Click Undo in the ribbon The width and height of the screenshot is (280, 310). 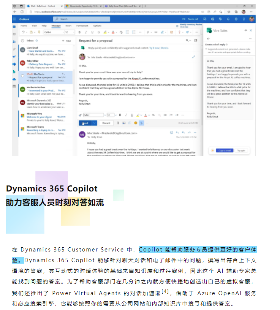pyautogui.click(x=23, y=32)
